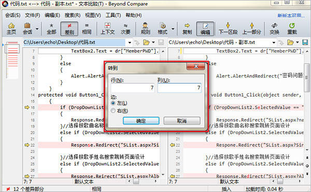Jump to 上一部分 previous section
This screenshot has width=311, height=192.
(252, 28)
